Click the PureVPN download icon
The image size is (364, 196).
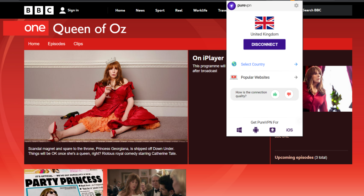(272, 130)
